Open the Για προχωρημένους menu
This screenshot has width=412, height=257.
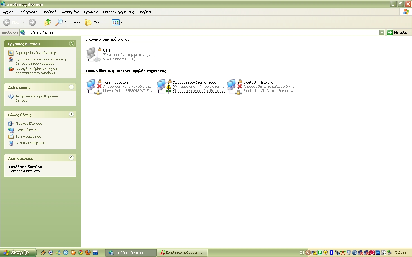(x=118, y=12)
